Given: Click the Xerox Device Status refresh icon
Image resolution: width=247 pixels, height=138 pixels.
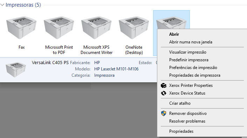Looking at the screenshot, I should pyautogui.click(x=164, y=93).
